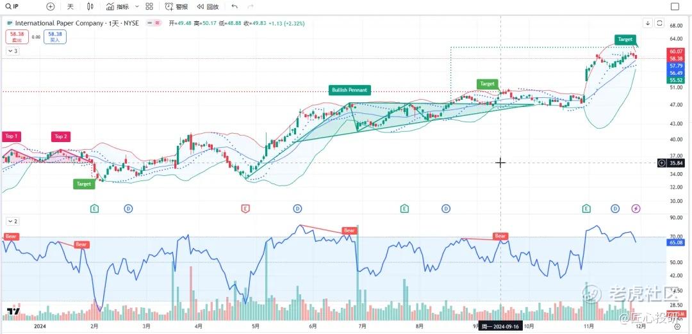The image size is (692, 334).
Task: Click the bracket scan icon near price axis
Action: tap(659, 23)
